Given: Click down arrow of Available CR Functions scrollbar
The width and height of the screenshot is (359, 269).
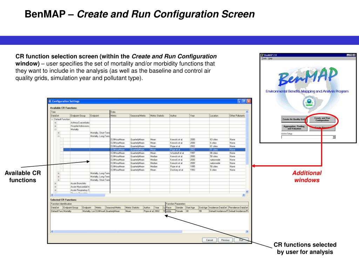Looking at the screenshot, I should coord(247,192).
